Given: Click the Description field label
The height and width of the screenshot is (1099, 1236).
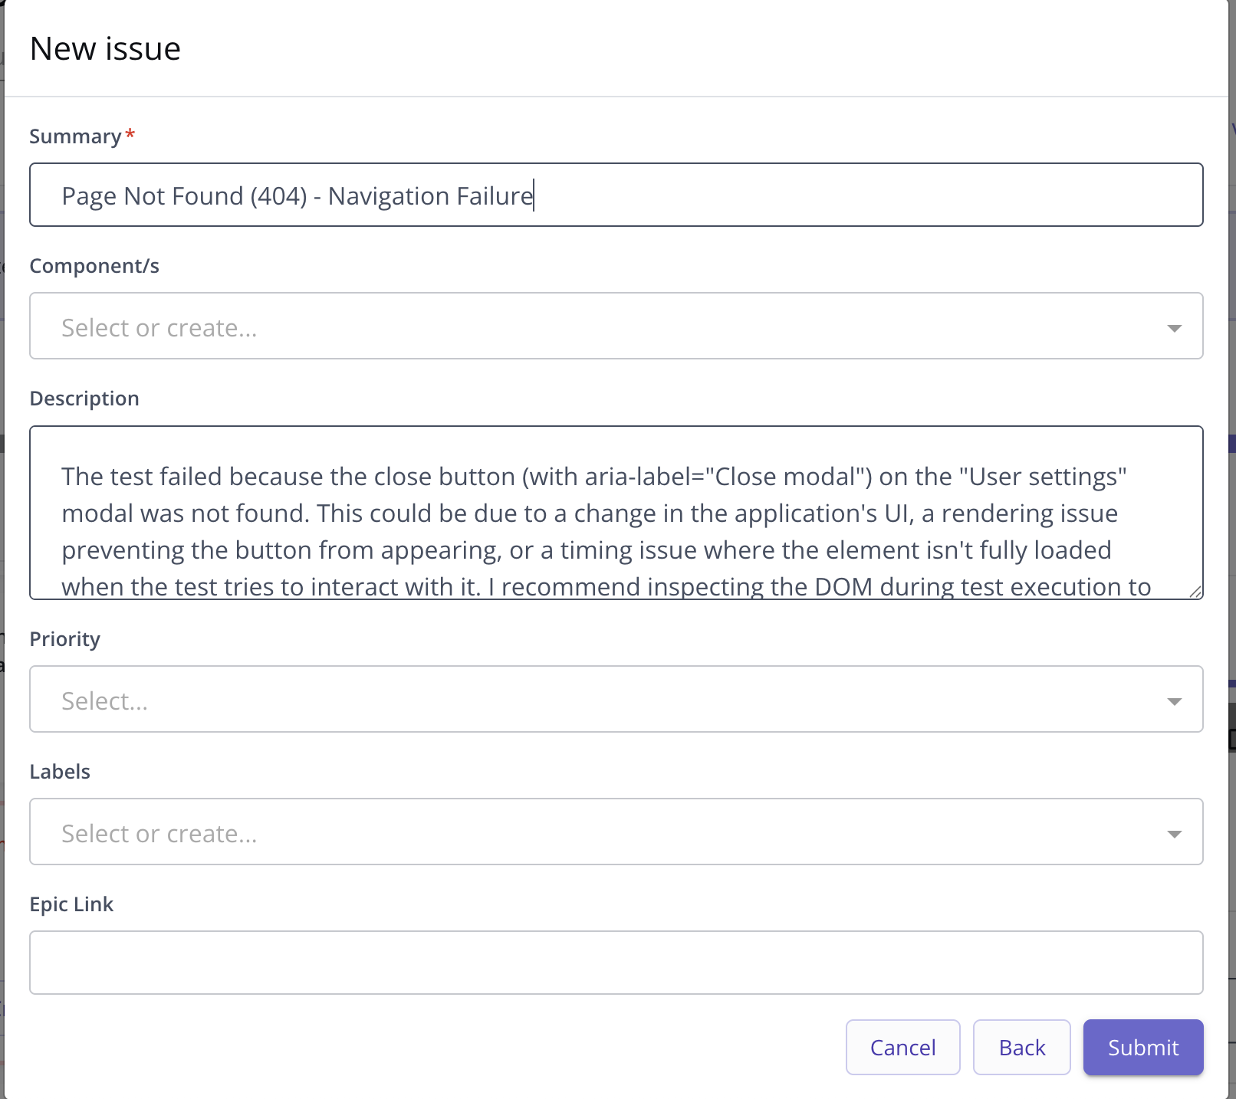Looking at the screenshot, I should pos(84,399).
